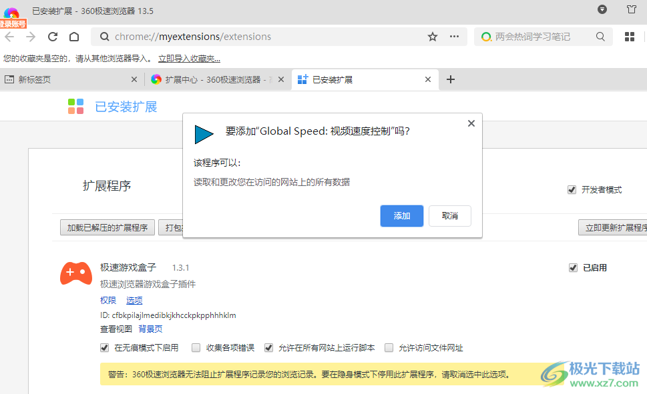
Task: Reload the page with refresh icon
Action: click(52, 37)
